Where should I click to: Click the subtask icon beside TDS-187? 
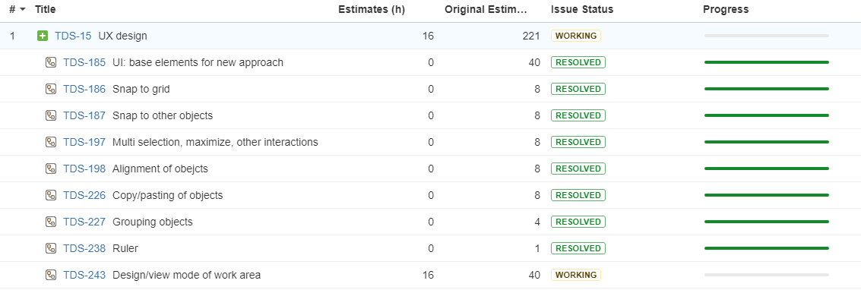(x=50, y=115)
